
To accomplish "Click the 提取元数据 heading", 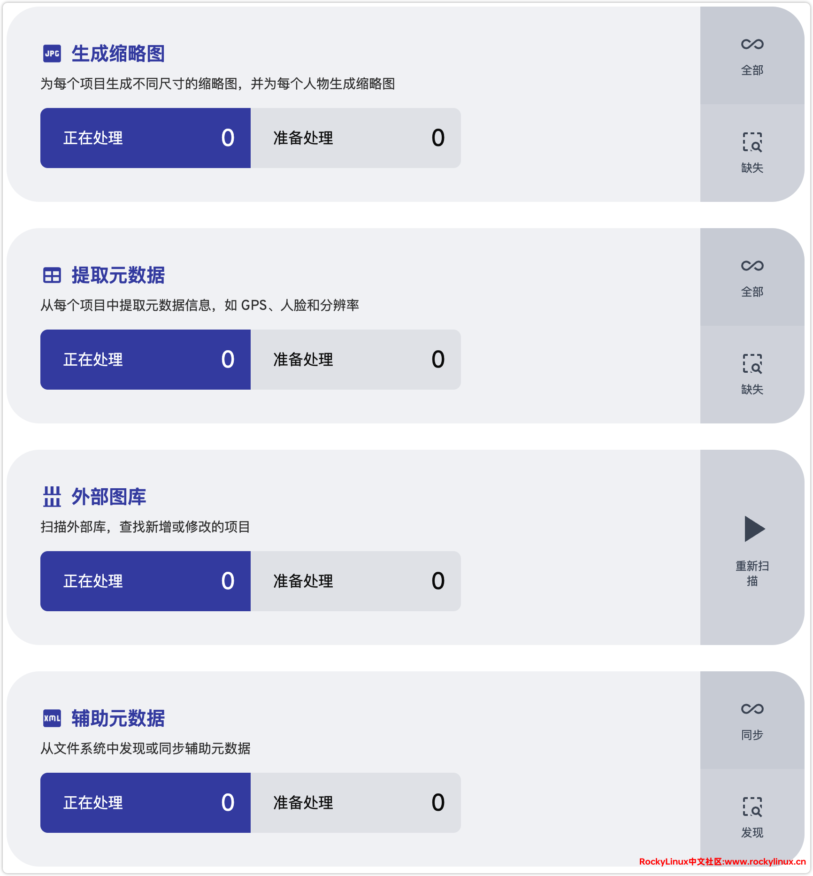I will pyautogui.click(x=118, y=275).
